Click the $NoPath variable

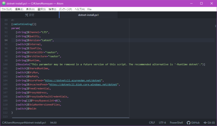pos(33,76)
